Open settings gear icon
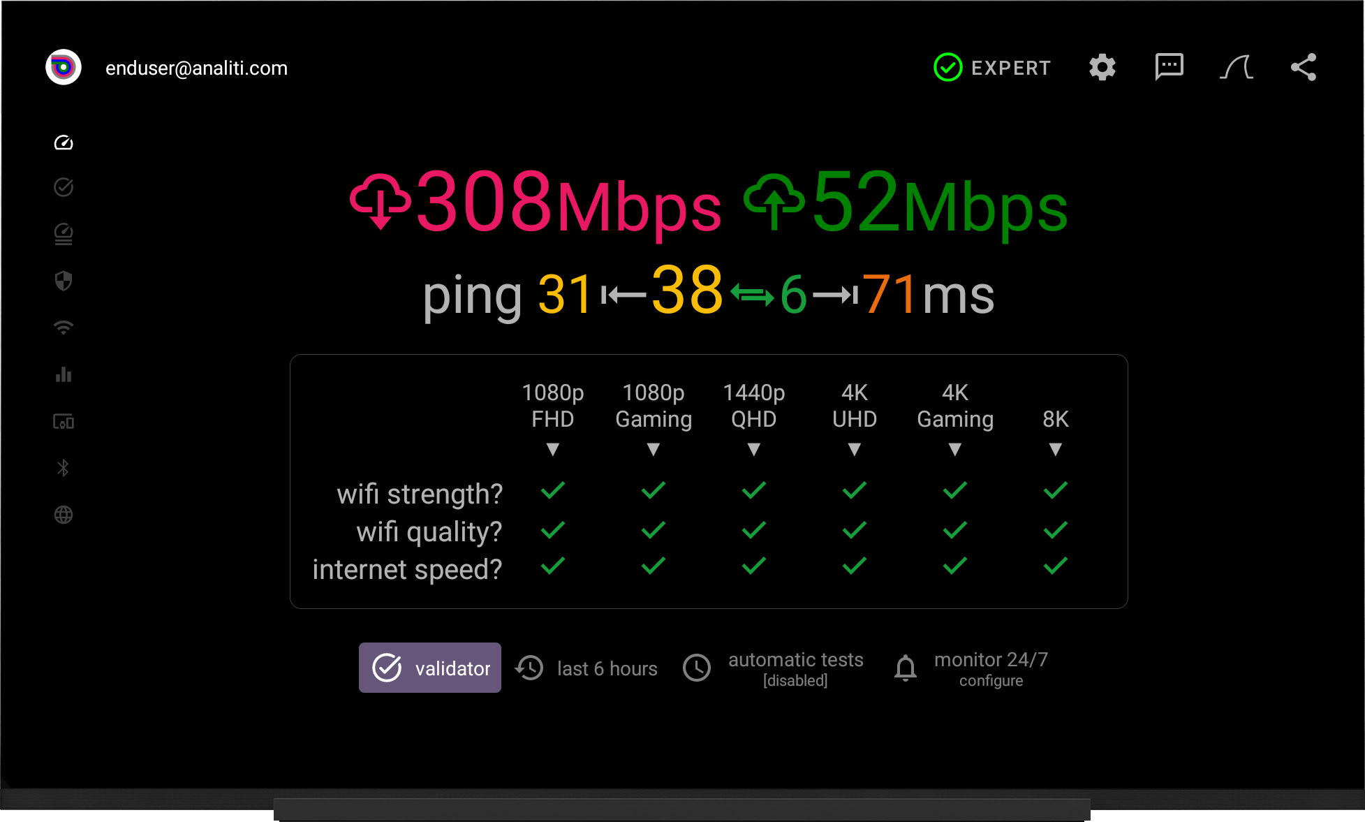 point(1102,68)
